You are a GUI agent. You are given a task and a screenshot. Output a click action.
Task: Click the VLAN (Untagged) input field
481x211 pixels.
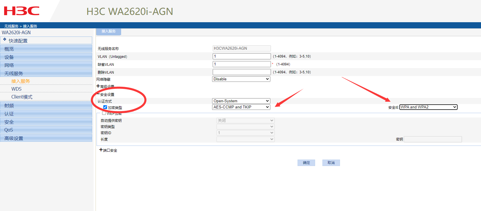(241, 56)
